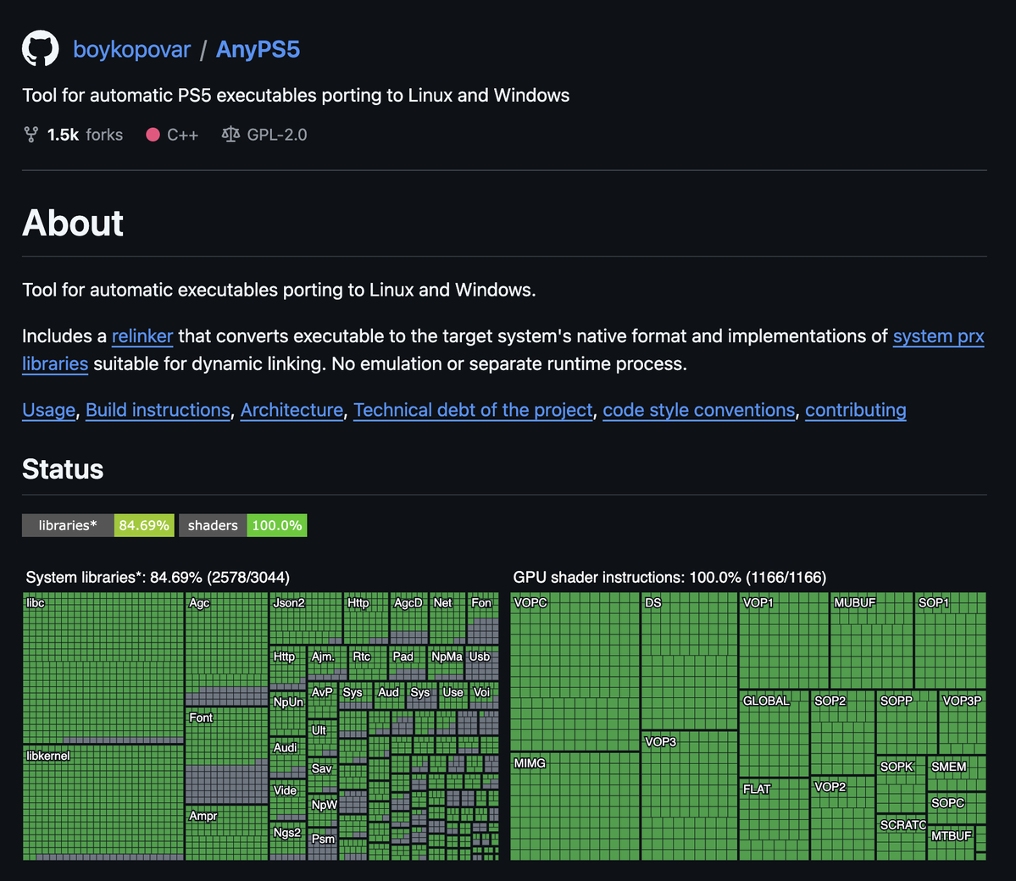The image size is (1016, 881).
Task: Open the contributing link
Action: [855, 410]
